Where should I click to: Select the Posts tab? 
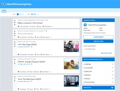click(4, 10)
